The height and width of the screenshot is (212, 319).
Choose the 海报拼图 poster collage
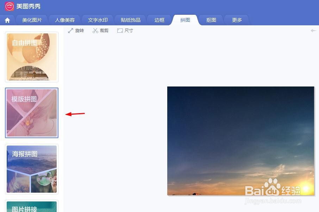[32, 169]
